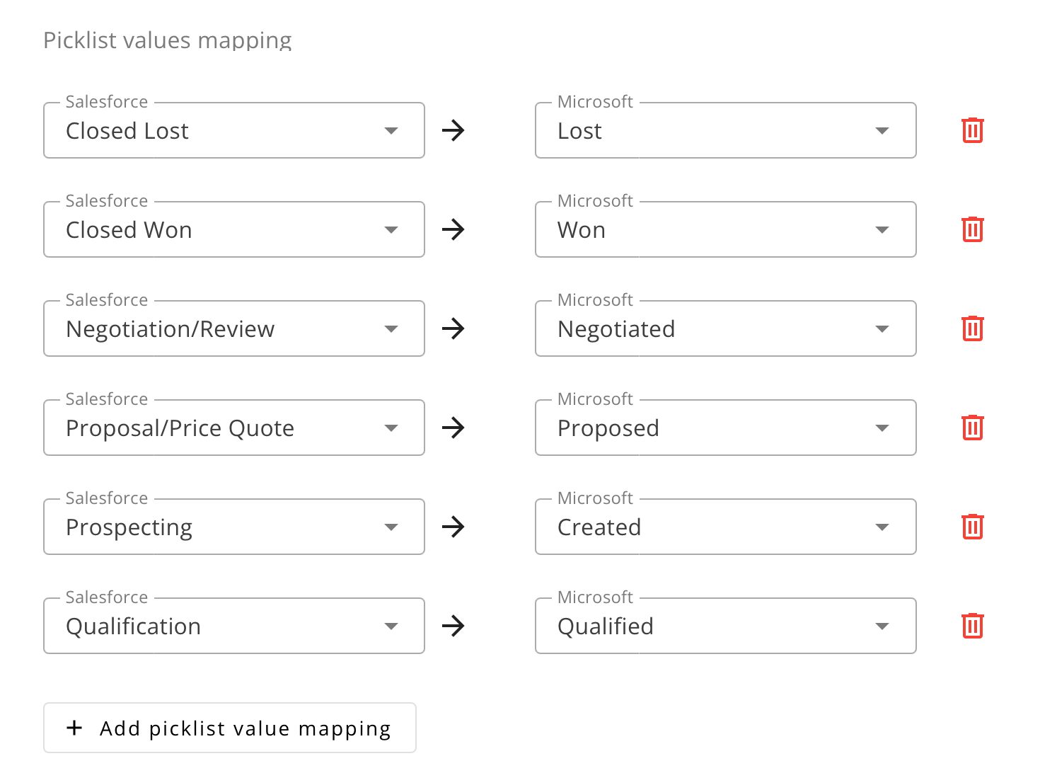Remove the Negotiation/Review mapping
The height and width of the screenshot is (773, 1040).
973,328
